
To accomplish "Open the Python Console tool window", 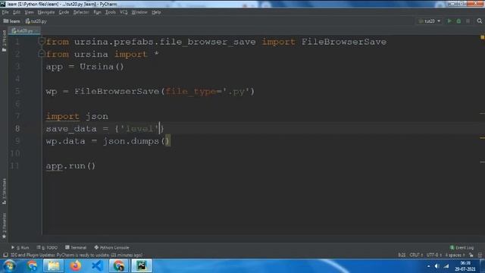I will coord(111,248).
